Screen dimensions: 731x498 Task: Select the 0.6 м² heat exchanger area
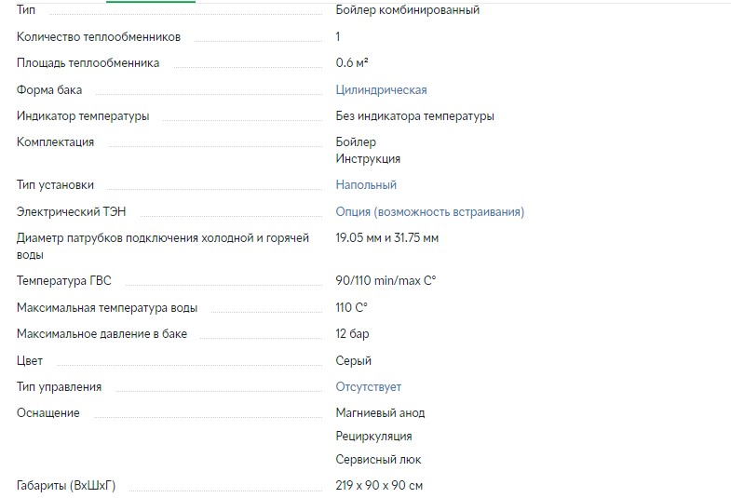[352, 63]
